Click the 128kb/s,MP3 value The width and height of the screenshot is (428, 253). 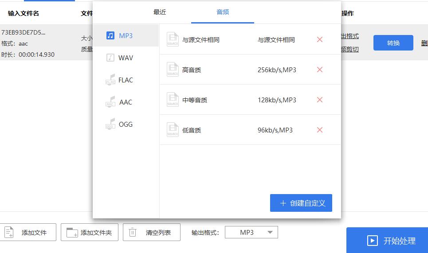coord(277,100)
